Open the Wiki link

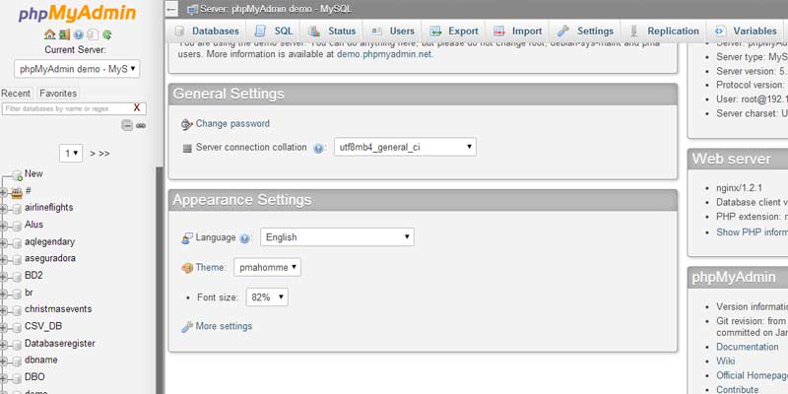point(726,361)
